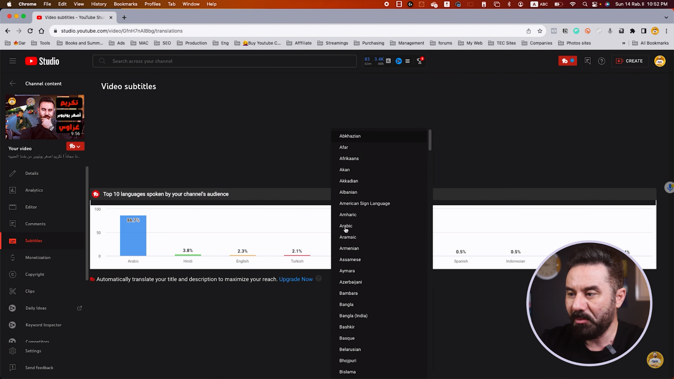
Task: Click the Upgrade Now link
Action: pyautogui.click(x=296, y=279)
